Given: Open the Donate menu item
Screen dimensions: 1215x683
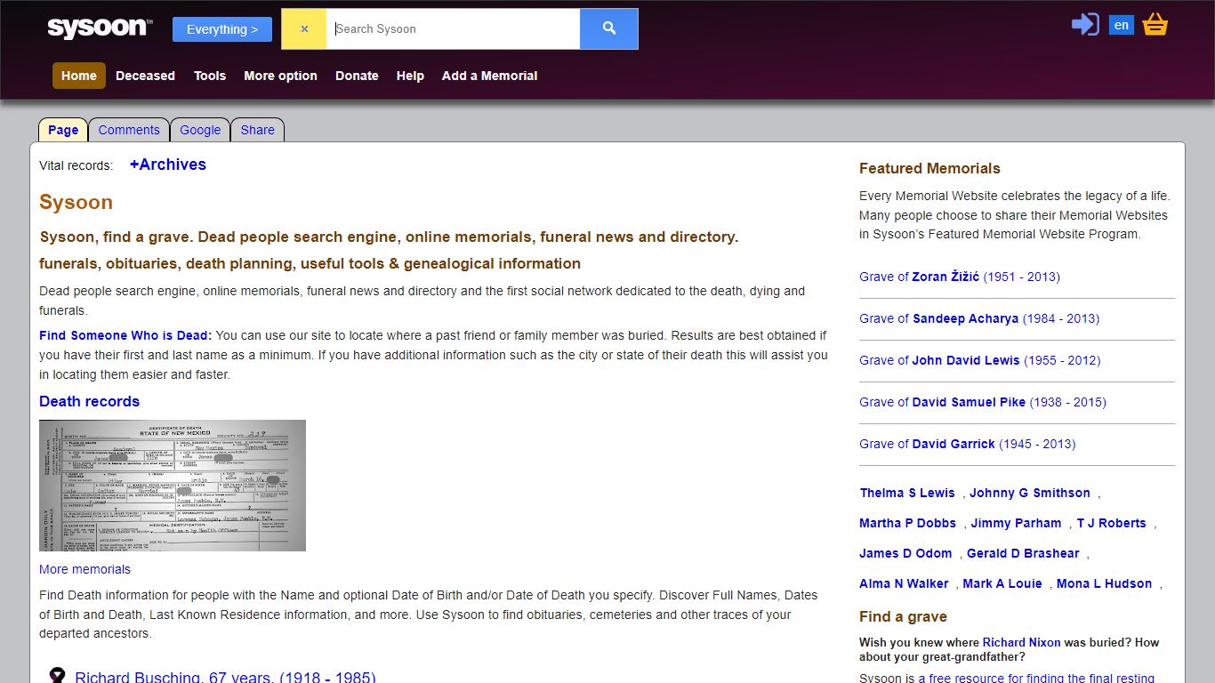Looking at the screenshot, I should click(x=357, y=76).
